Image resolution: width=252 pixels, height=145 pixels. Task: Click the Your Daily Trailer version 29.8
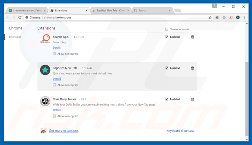84,99
